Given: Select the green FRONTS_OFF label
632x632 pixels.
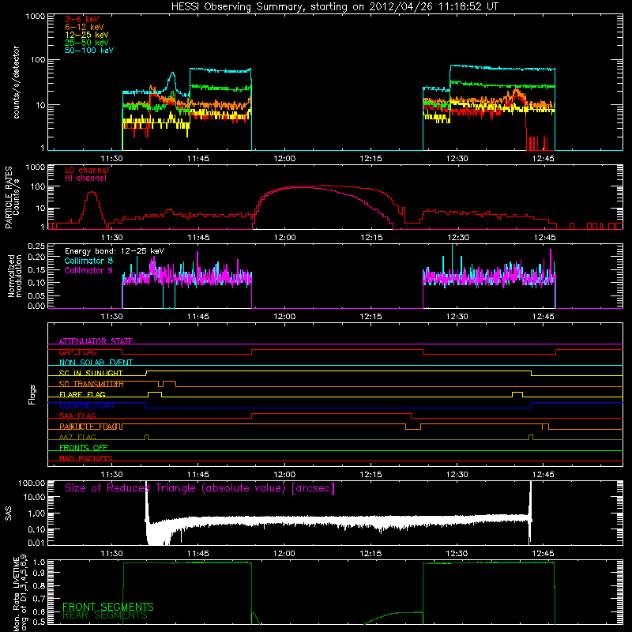Looking at the screenshot, I should pos(84,448).
